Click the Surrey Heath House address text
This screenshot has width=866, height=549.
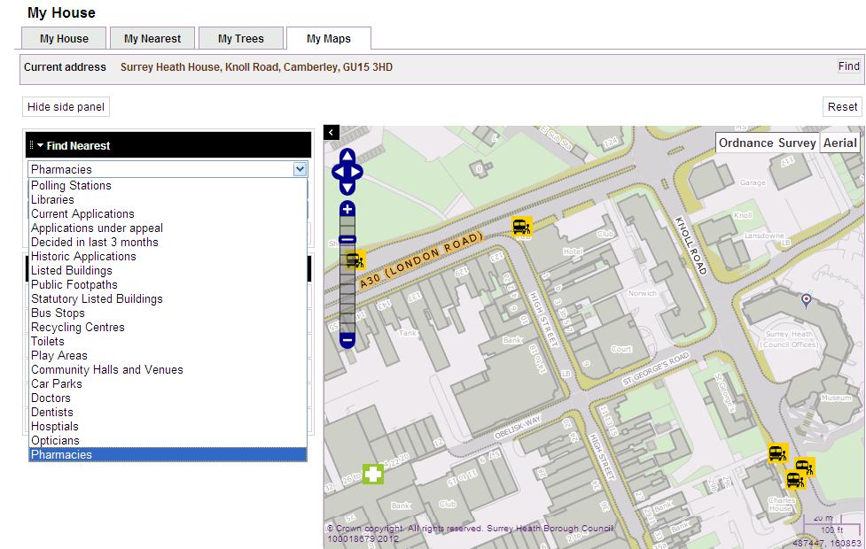[x=256, y=67]
